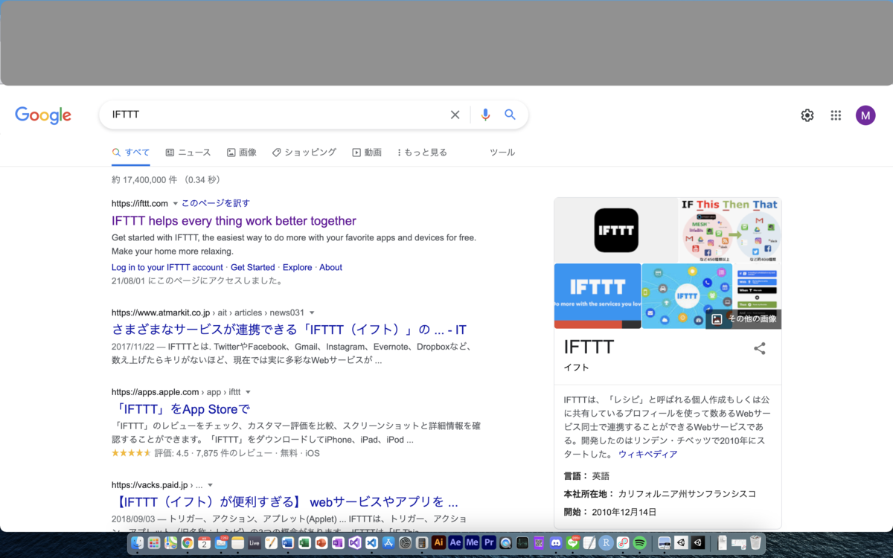The width and height of the screenshot is (893, 558).
Task: Click その他の画像 button
Action: tap(742, 319)
